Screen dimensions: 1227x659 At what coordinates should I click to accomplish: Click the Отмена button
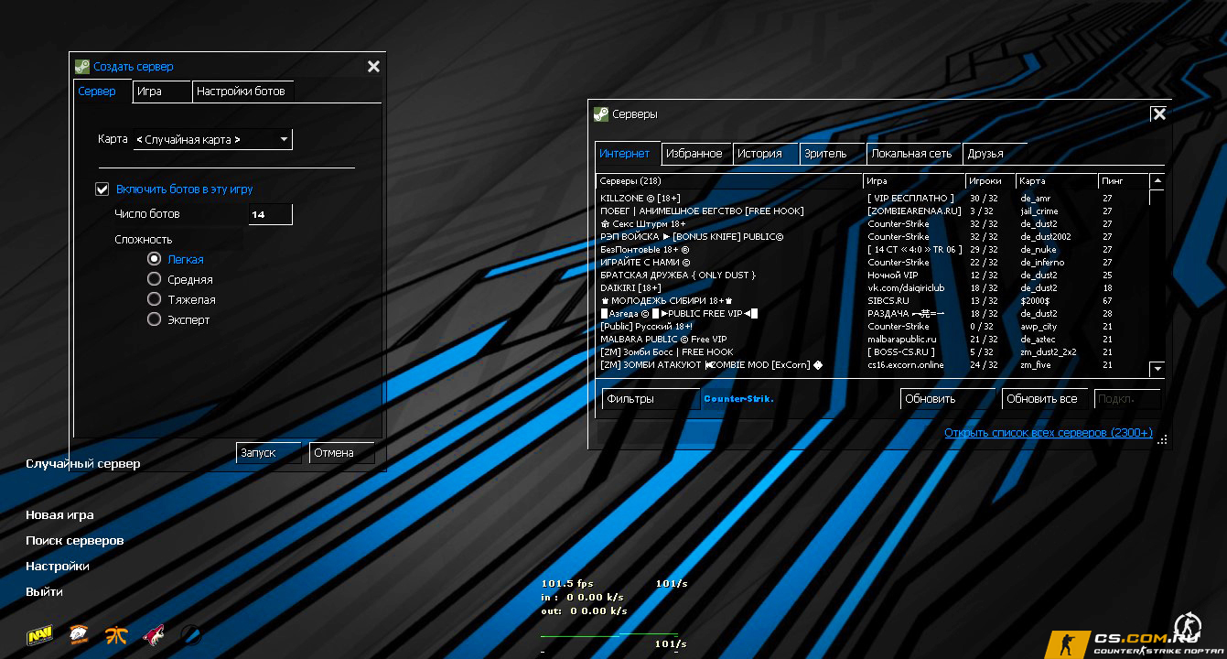(342, 453)
